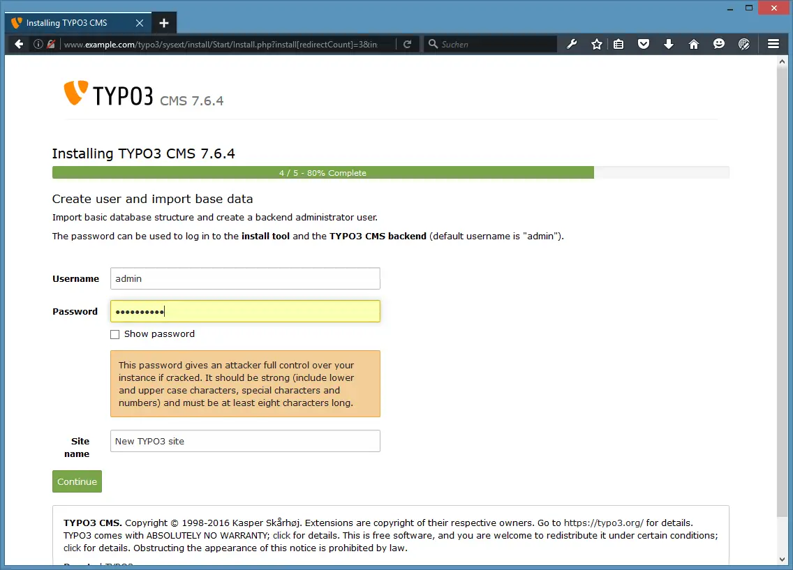
Task: Open downloads arrow icon
Action: tap(669, 44)
